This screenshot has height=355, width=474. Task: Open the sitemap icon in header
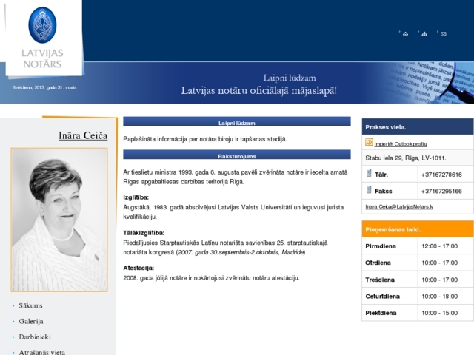point(424,34)
